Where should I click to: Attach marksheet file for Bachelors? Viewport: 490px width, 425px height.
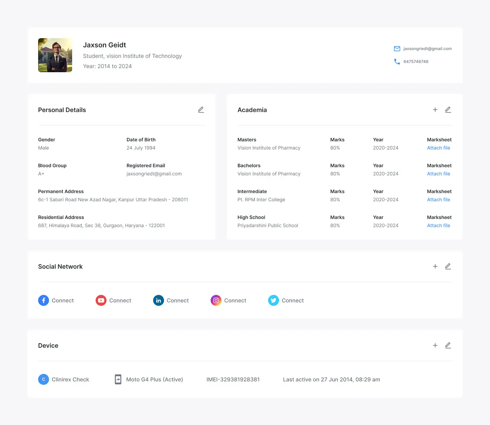click(x=439, y=174)
